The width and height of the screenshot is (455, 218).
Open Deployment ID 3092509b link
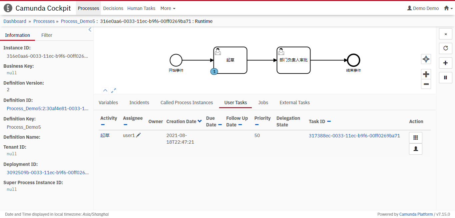48,173
